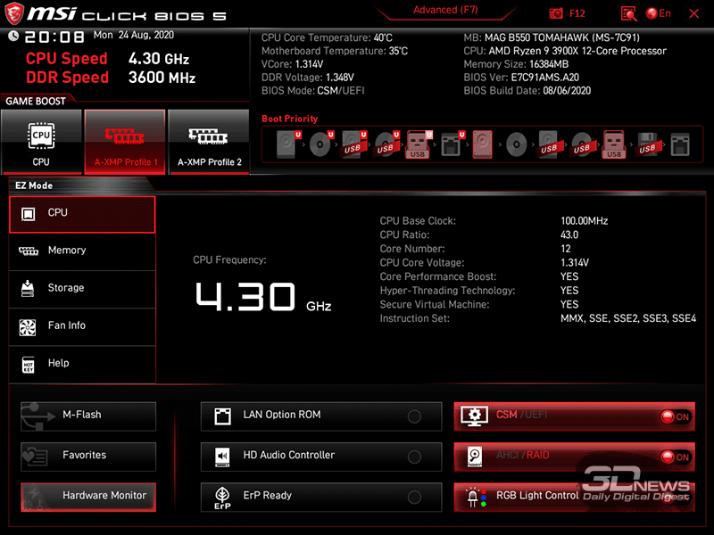Screen dimensions: 714x535
Task: Click the VCore 1.314V line in header
Action: (292, 64)
